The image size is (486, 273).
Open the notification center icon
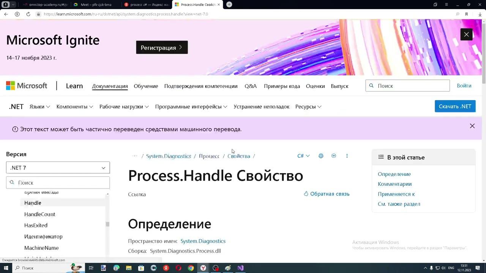[x=478, y=268]
